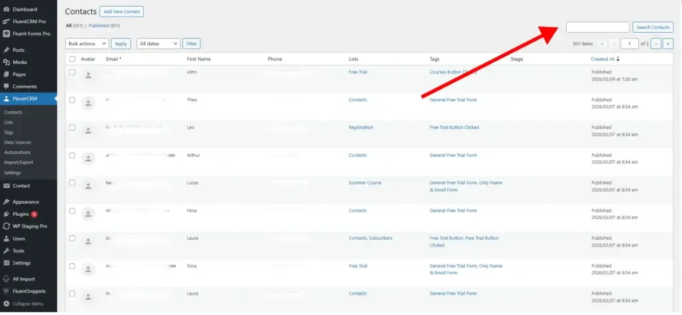Go to Import/Export in the sidebar
Viewport: 682px width, 315px height.
click(18, 162)
